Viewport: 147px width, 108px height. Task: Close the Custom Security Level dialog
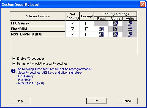coord(143,4)
